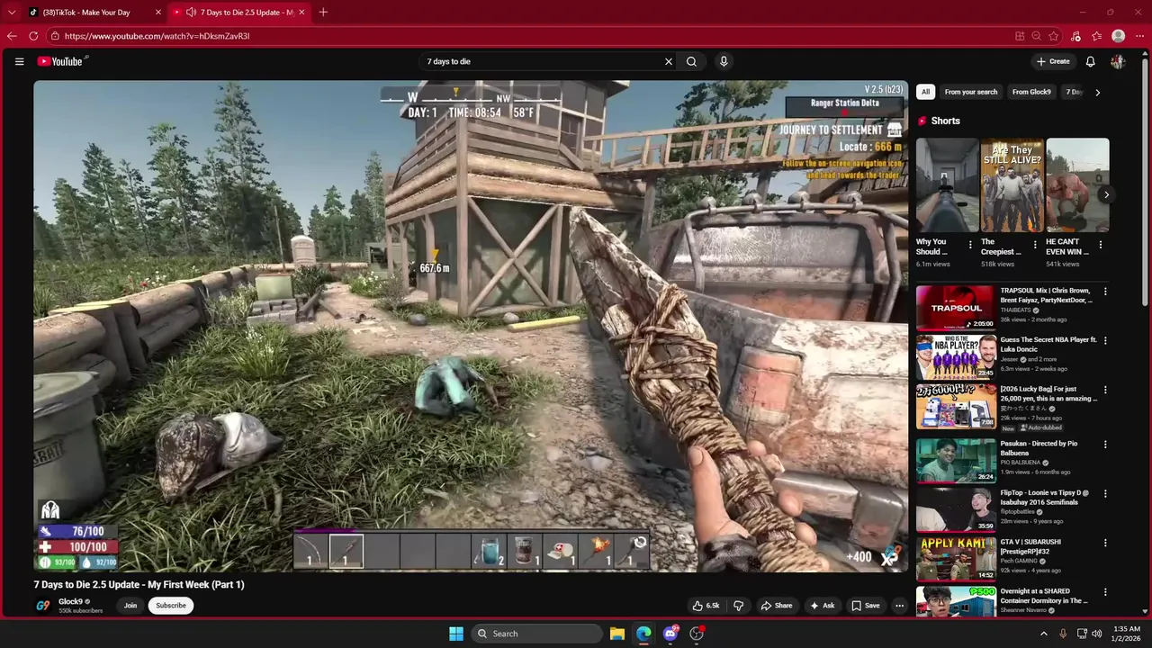The height and width of the screenshot is (648, 1152).
Task: Reload the page in the browser
Action: [33, 36]
